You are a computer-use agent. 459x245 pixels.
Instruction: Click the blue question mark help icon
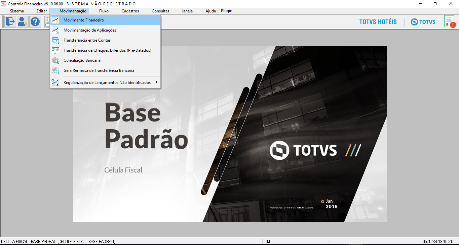35,22
